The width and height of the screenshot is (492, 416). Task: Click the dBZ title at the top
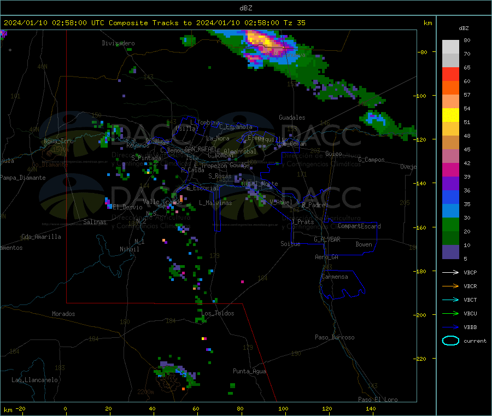pos(245,8)
